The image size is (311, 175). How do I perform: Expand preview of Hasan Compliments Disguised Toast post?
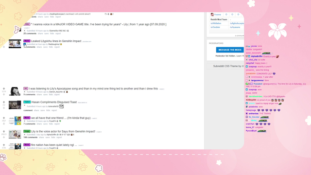tap(25, 106)
